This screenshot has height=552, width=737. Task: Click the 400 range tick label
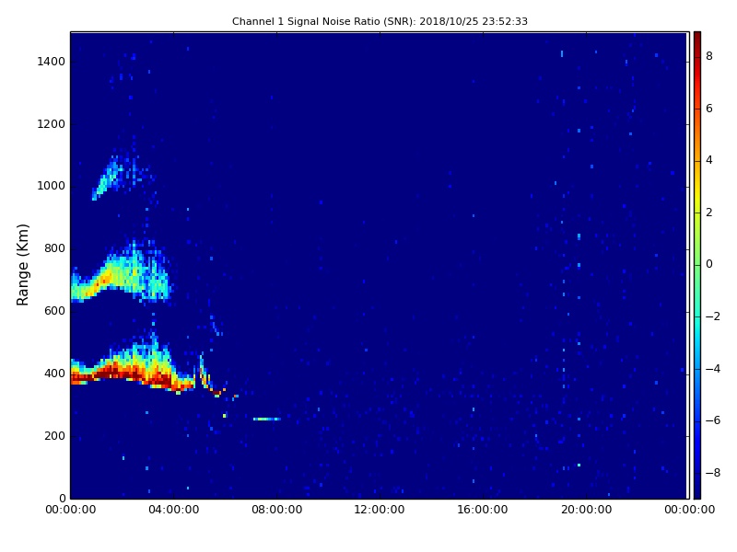tap(54, 374)
